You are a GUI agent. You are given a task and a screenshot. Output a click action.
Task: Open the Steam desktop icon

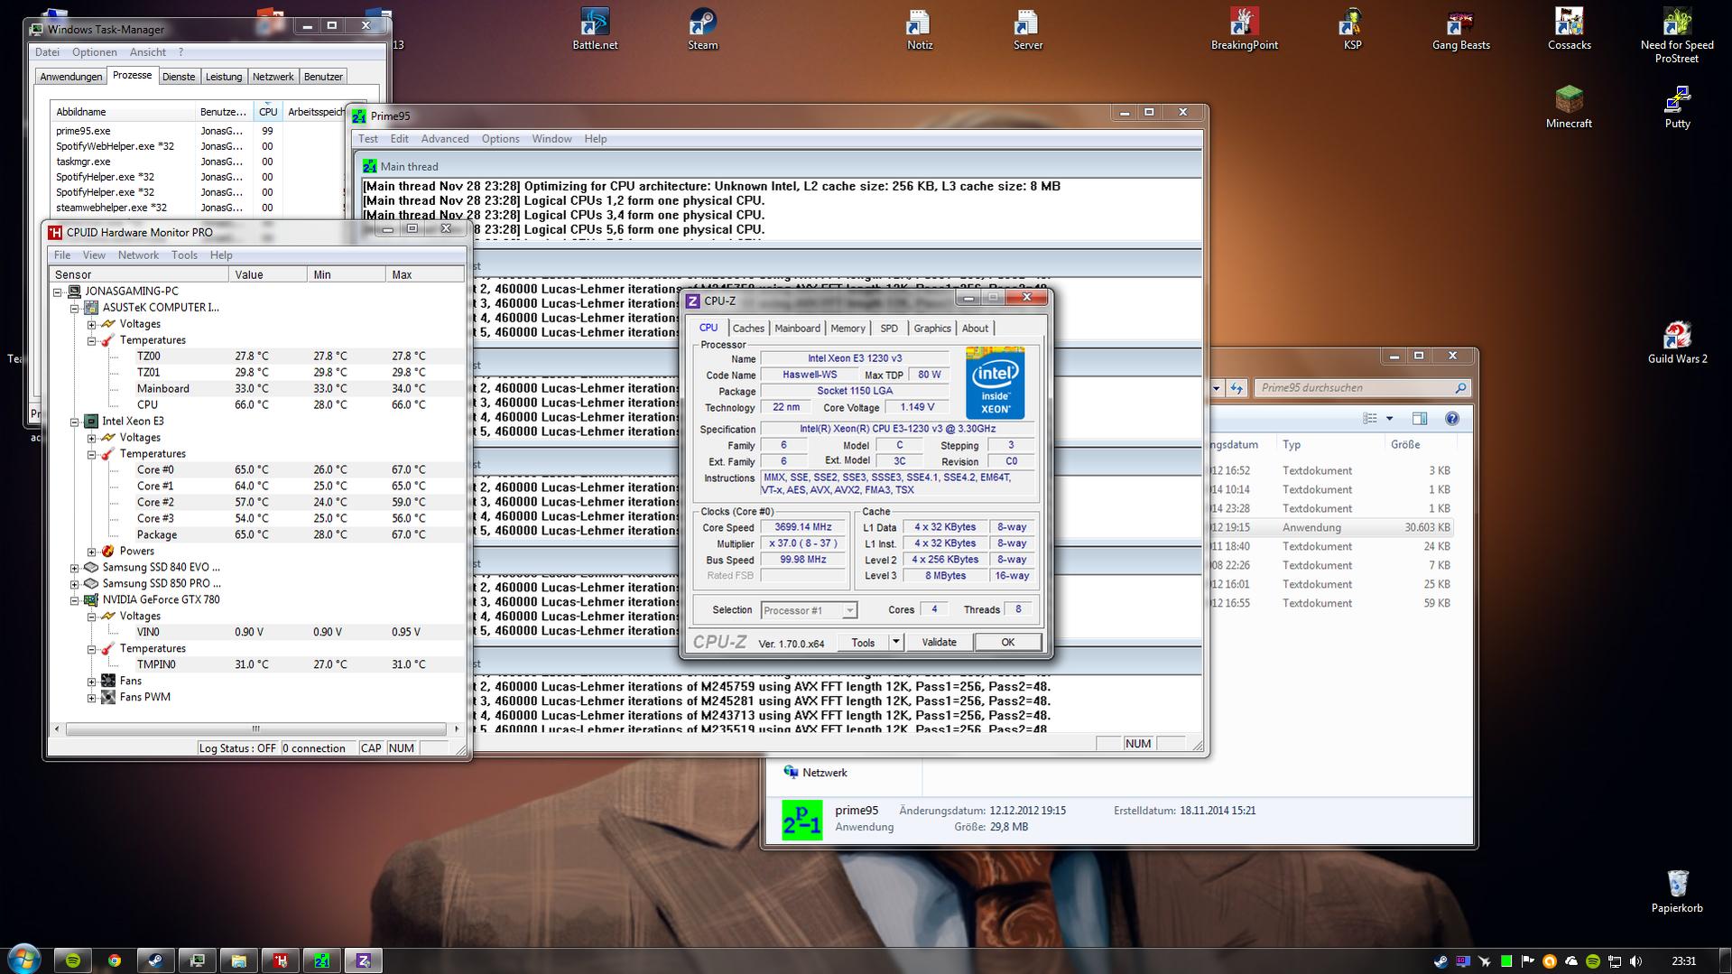[x=702, y=23]
